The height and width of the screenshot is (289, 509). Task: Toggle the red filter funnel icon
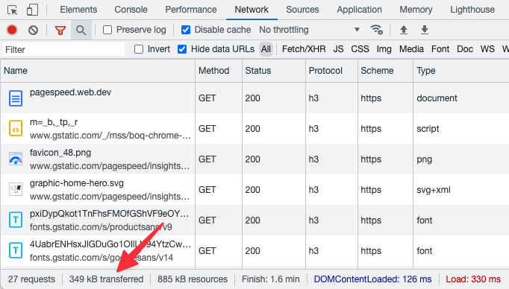coord(60,31)
